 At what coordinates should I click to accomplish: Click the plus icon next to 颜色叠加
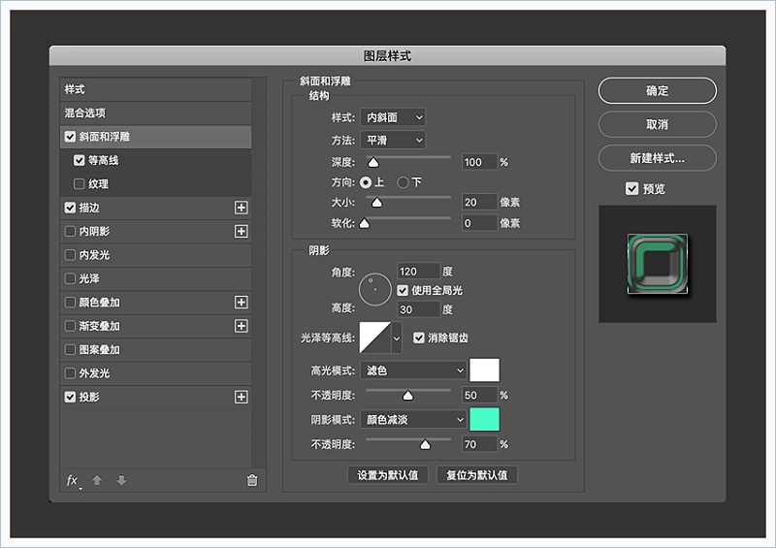(x=242, y=302)
